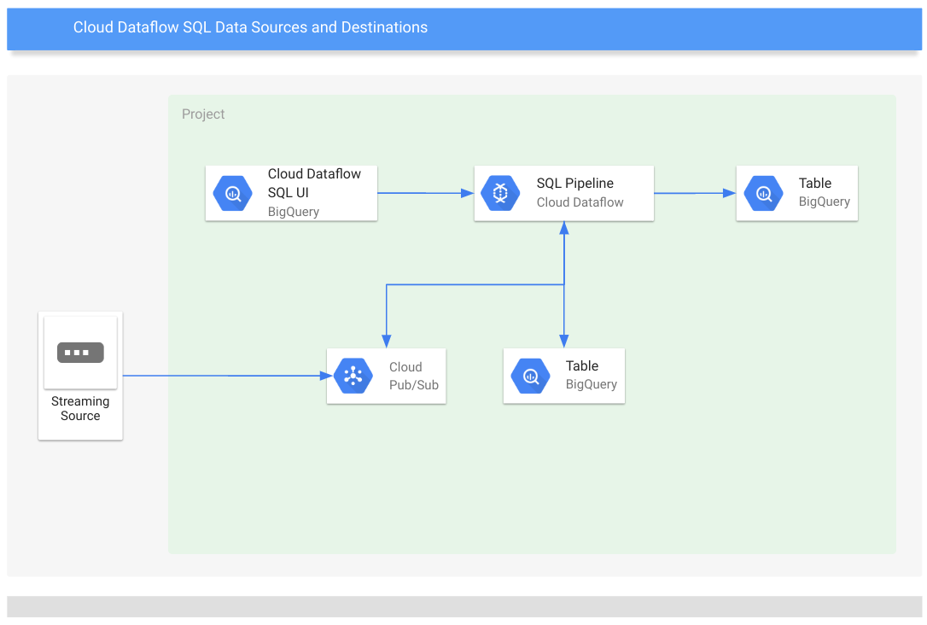
Task: Select the SQL Pipeline title text
Action: (574, 184)
